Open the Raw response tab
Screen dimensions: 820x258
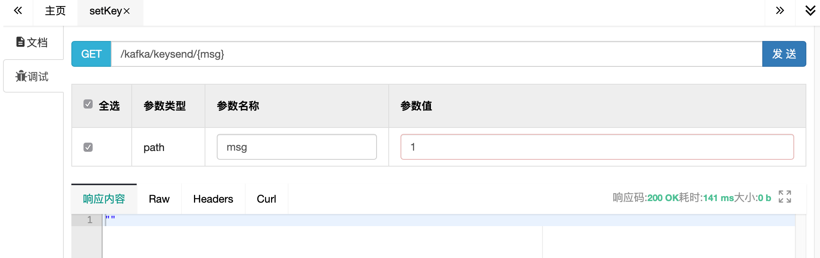[159, 199]
